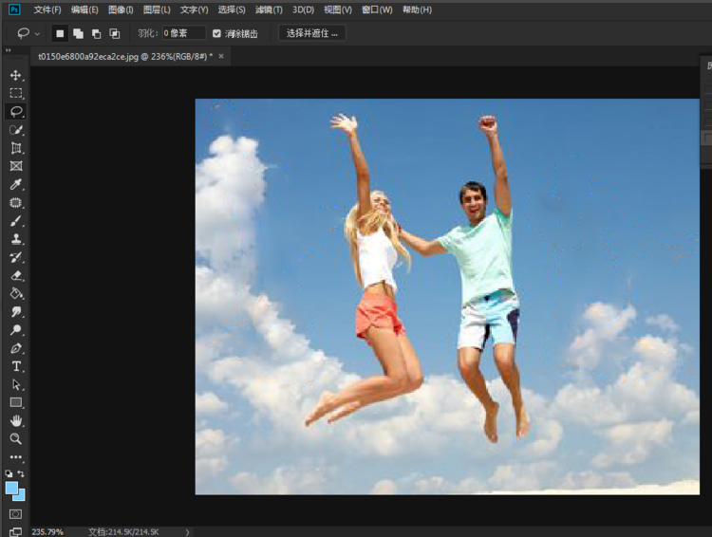Click the 选择并遮住 button
This screenshot has height=537, width=712.
[x=312, y=33]
